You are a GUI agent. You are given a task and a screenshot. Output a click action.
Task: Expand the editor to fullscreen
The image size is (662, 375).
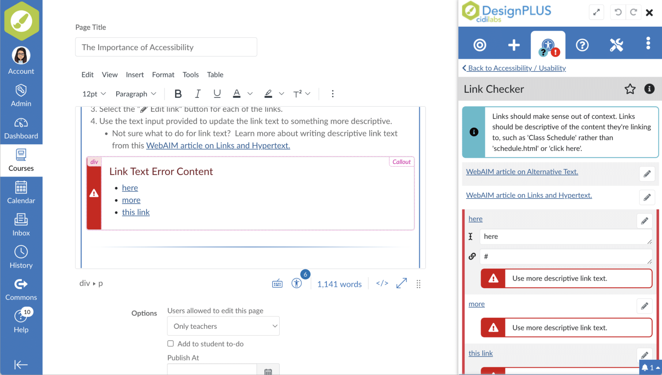[x=401, y=283]
